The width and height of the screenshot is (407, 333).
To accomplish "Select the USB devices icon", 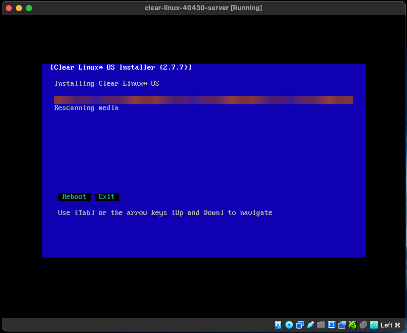I will (x=310, y=325).
